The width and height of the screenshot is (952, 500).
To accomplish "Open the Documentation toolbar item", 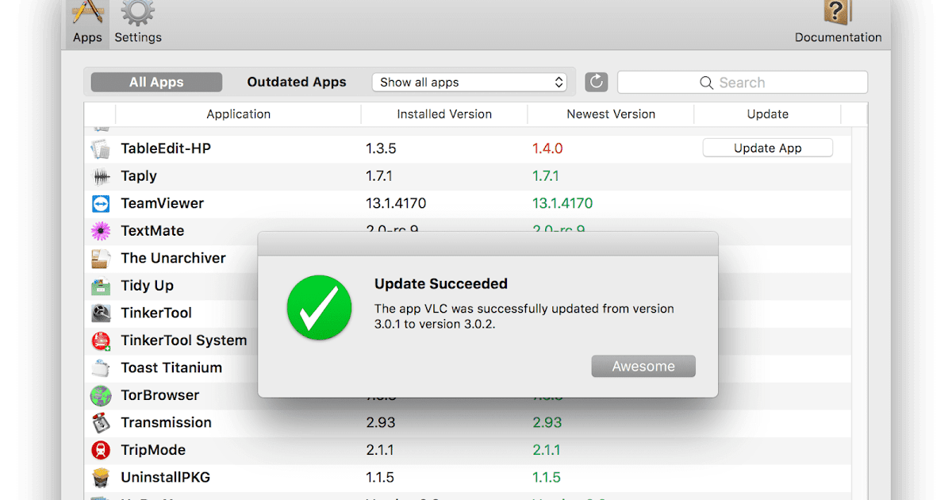I will click(x=838, y=24).
